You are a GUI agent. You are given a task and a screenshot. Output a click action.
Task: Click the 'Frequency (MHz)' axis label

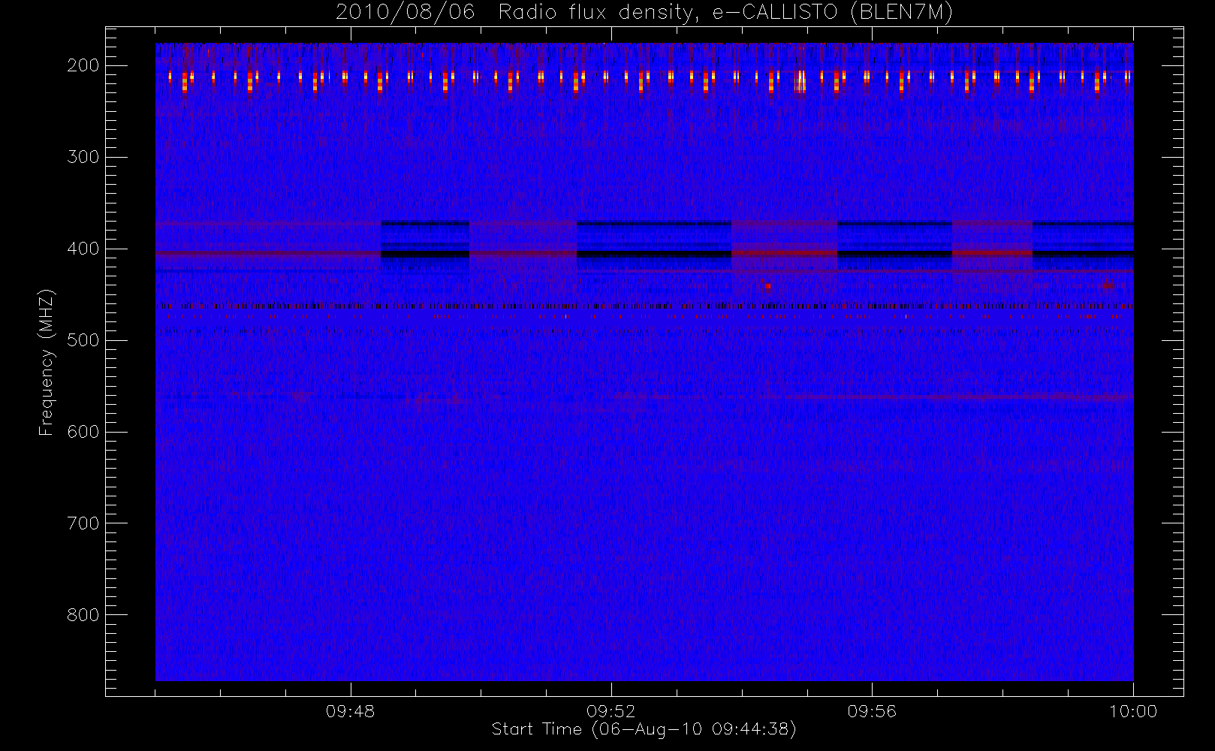pyautogui.click(x=47, y=363)
